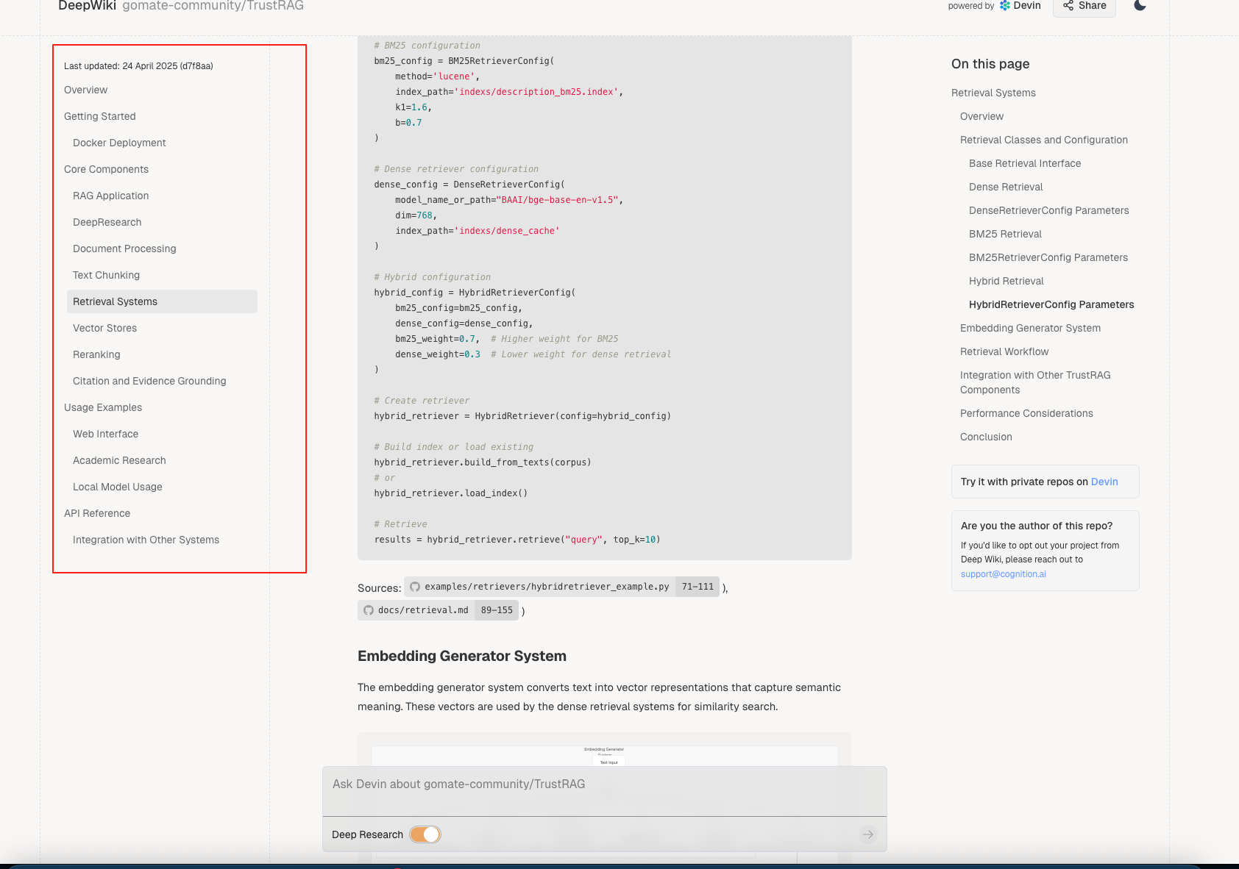Select Reranking sidebar page

click(96, 354)
